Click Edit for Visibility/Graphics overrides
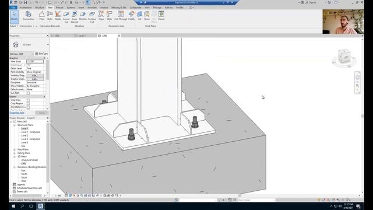 tap(35, 75)
